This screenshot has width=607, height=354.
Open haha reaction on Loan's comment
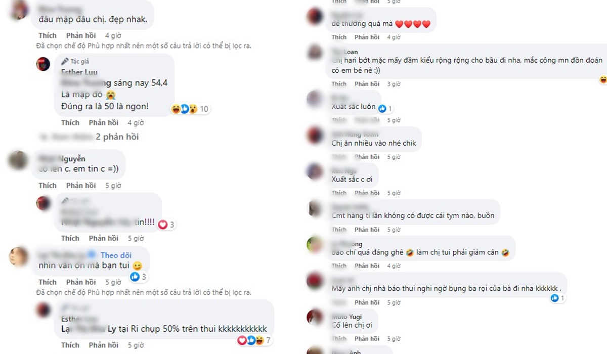click(603, 79)
